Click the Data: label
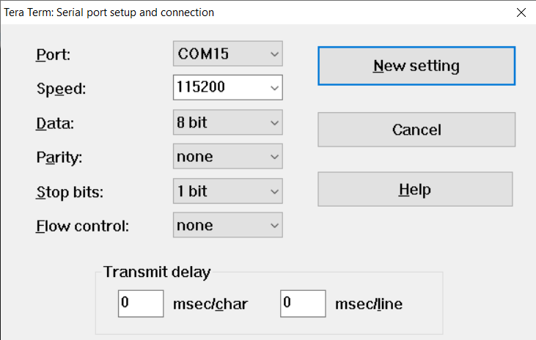Image resolution: width=536 pixels, height=340 pixels. point(55,123)
